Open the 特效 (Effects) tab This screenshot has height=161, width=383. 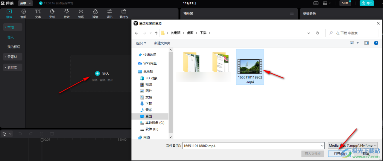(x=66, y=13)
